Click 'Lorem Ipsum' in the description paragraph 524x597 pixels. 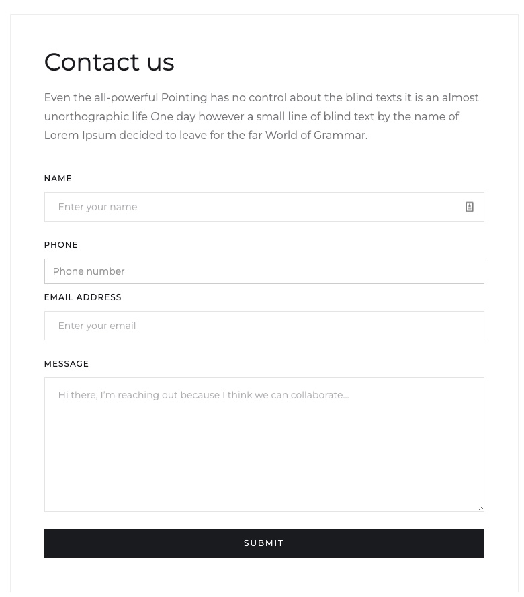pyautogui.click(x=80, y=135)
